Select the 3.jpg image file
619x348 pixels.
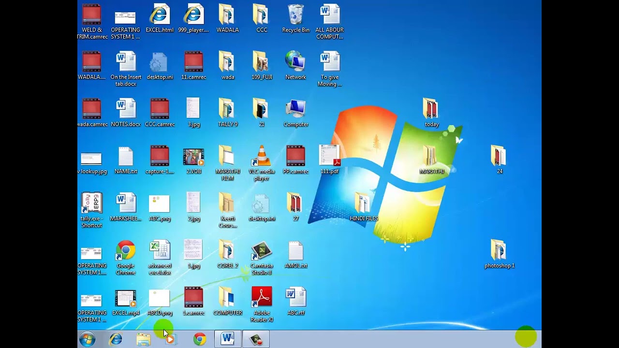pos(193,113)
